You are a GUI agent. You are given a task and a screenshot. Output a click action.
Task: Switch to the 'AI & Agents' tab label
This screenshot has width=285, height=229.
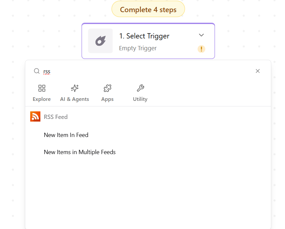(x=75, y=99)
